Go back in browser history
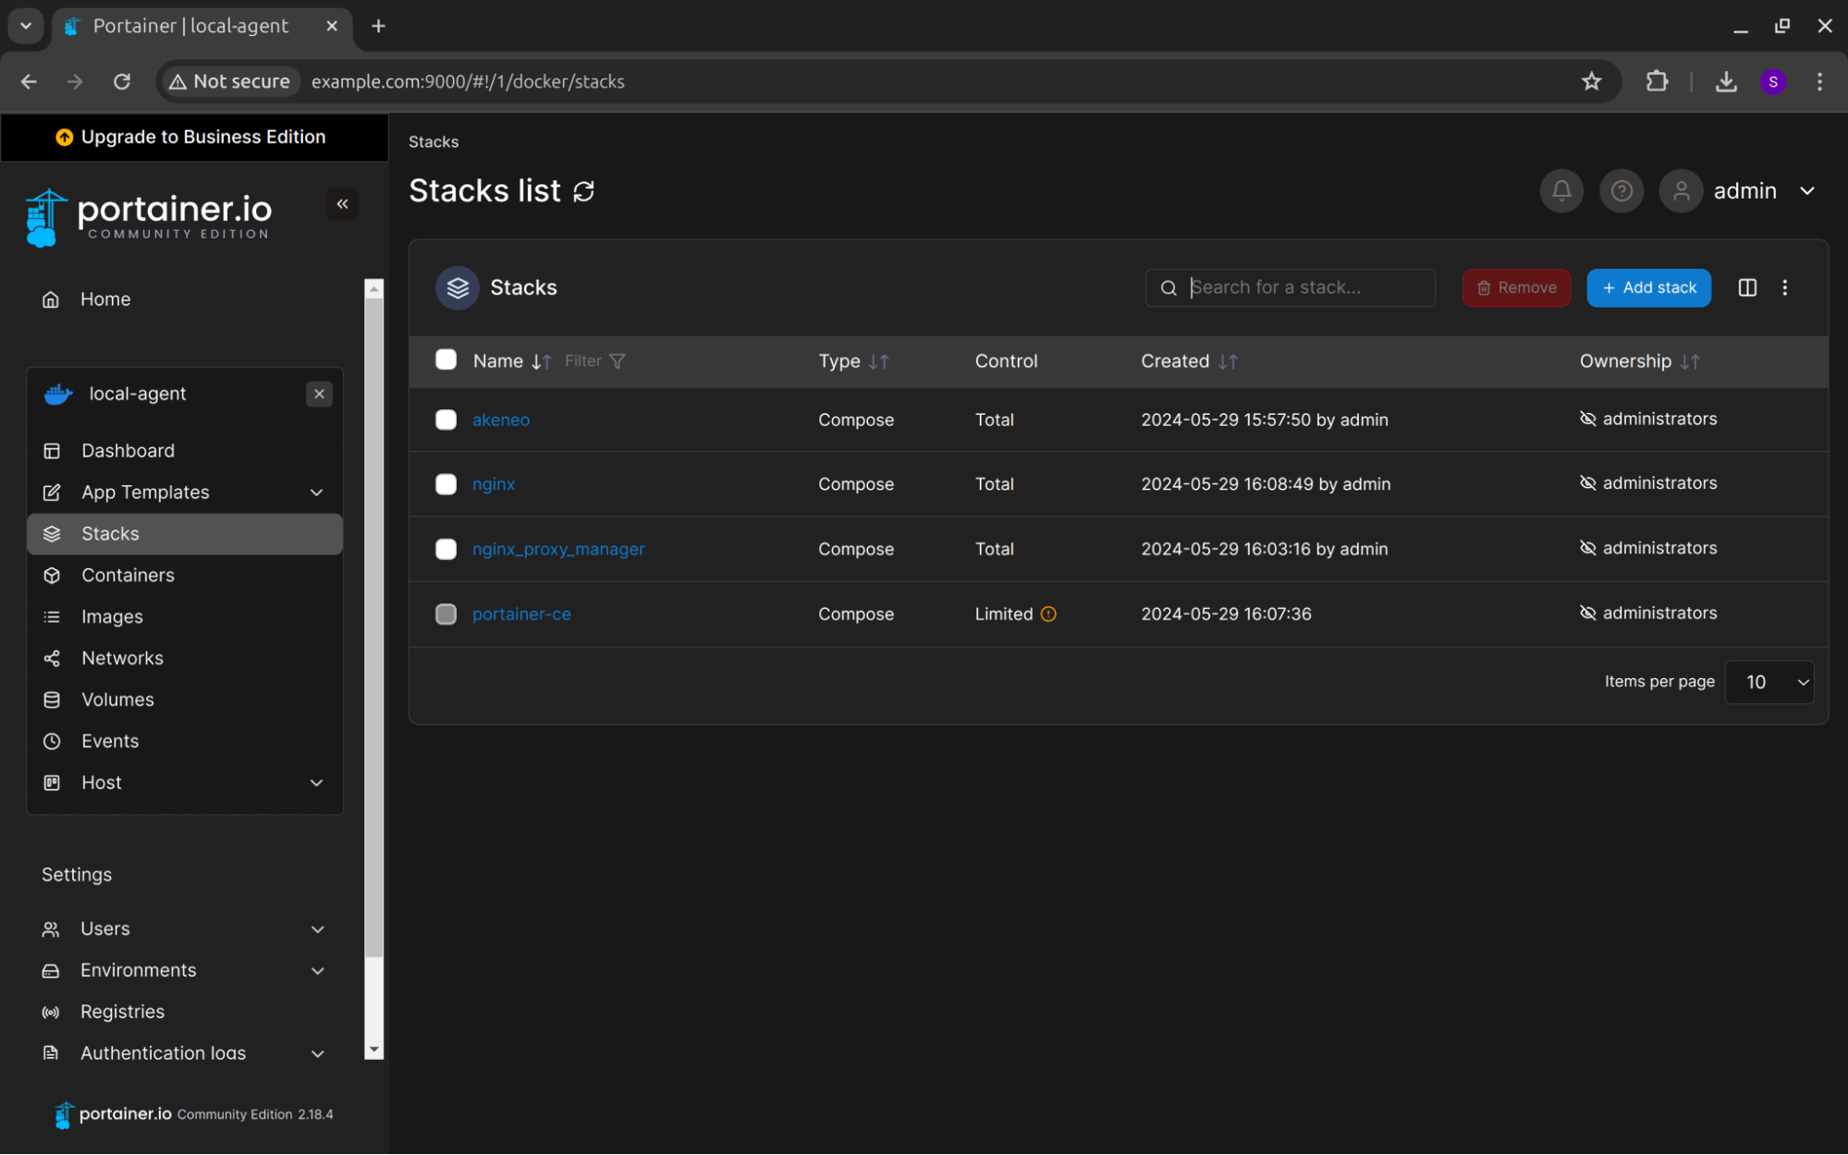 (29, 81)
